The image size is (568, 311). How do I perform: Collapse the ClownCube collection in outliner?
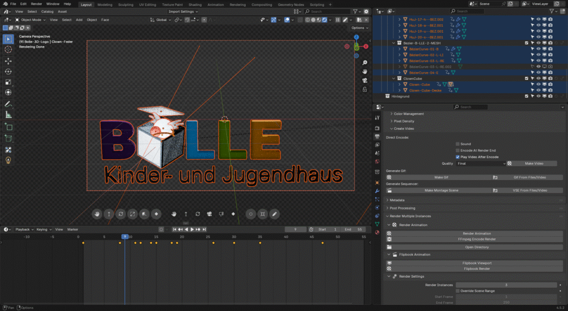(x=394, y=79)
